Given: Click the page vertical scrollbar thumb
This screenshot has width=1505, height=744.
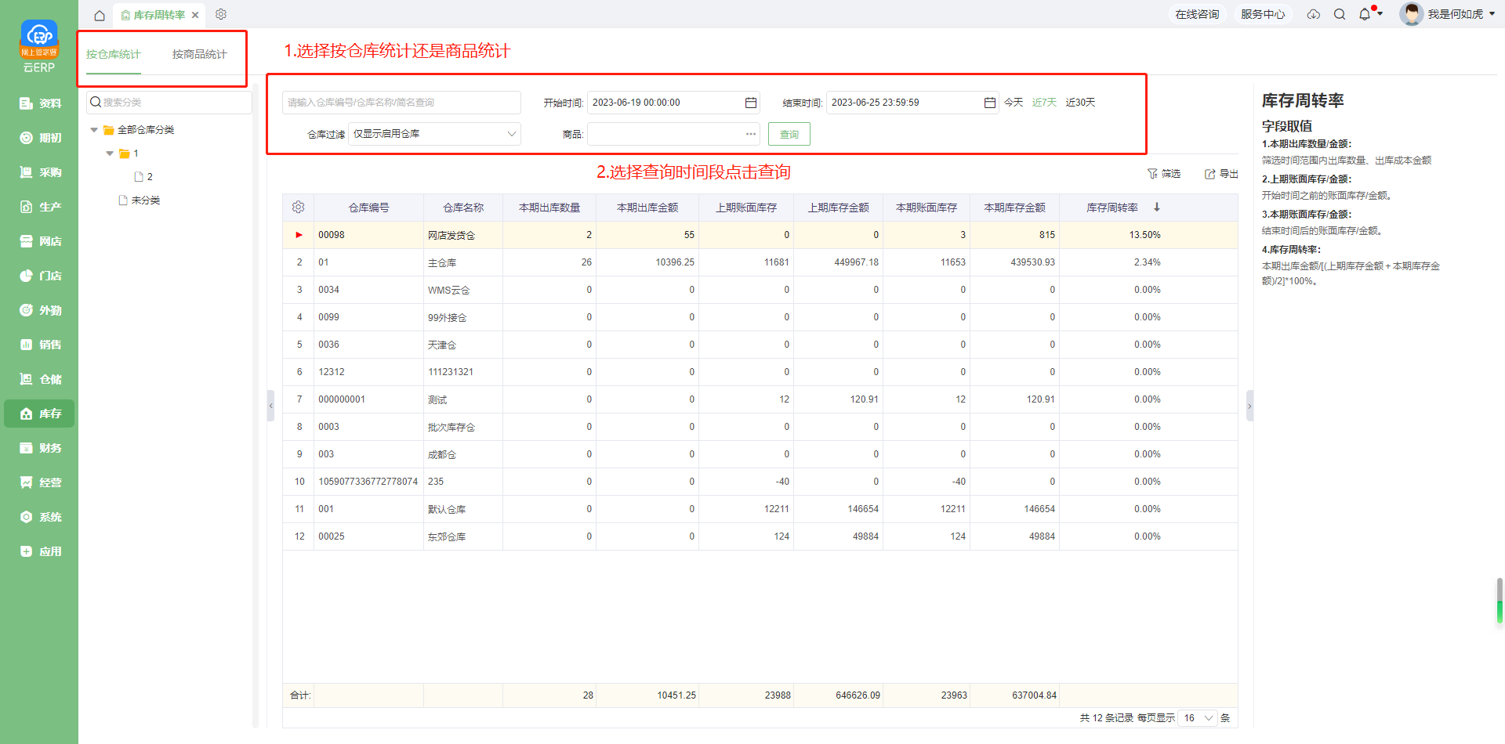Looking at the screenshot, I should coord(1500,601).
